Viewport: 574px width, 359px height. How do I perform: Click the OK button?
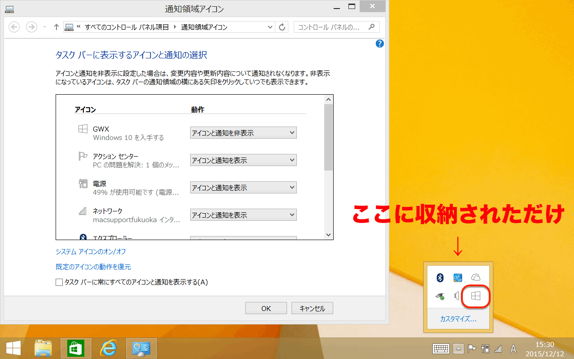point(266,308)
